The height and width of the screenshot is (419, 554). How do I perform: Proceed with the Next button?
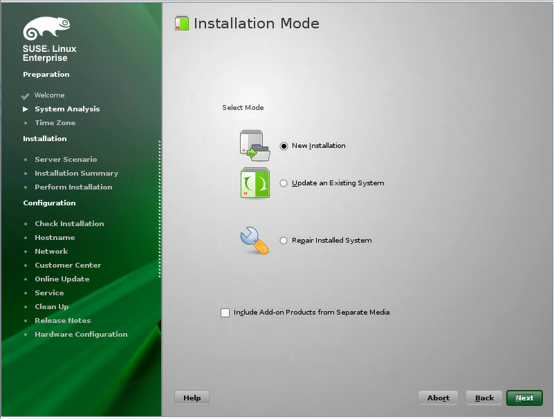coord(524,398)
